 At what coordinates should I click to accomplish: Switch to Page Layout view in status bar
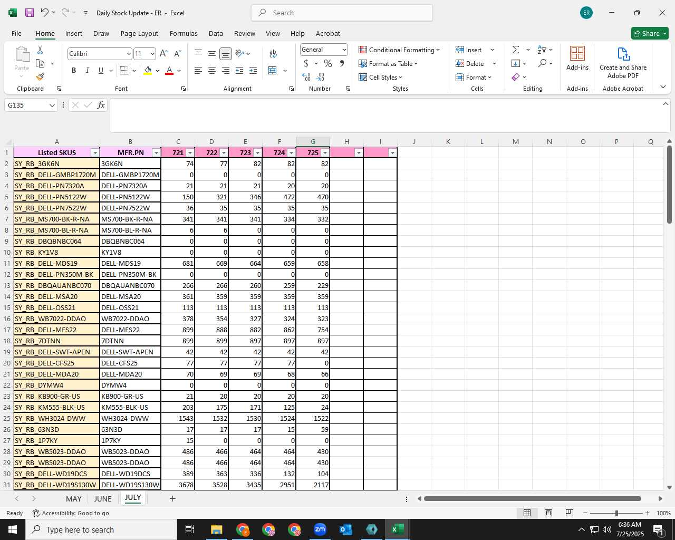(x=548, y=513)
